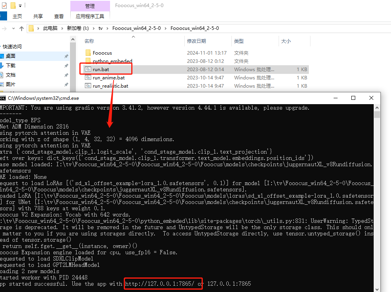391x292 pixels.
Task: Switch to the 查看 ribbon tab
Action: tap(59, 16)
